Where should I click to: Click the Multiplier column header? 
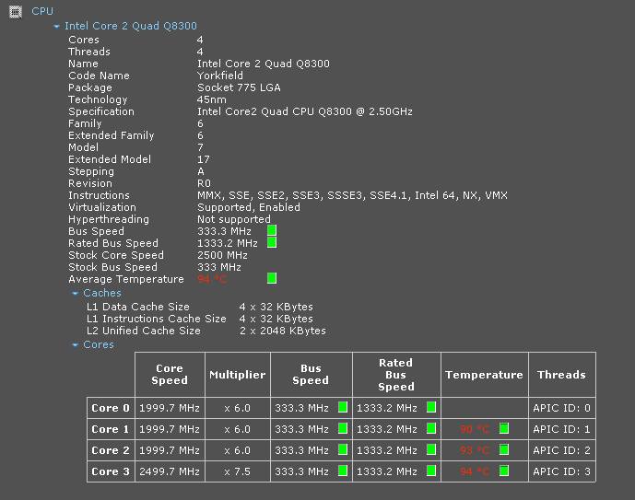coord(238,375)
